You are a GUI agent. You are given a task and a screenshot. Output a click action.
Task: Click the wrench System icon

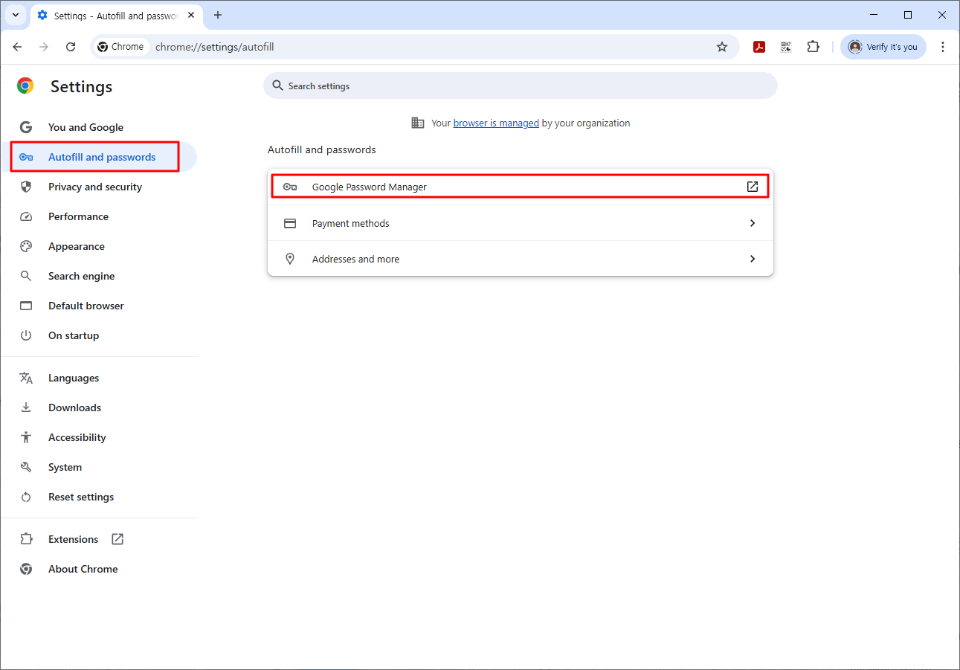pyautogui.click(x=26, y=467)
